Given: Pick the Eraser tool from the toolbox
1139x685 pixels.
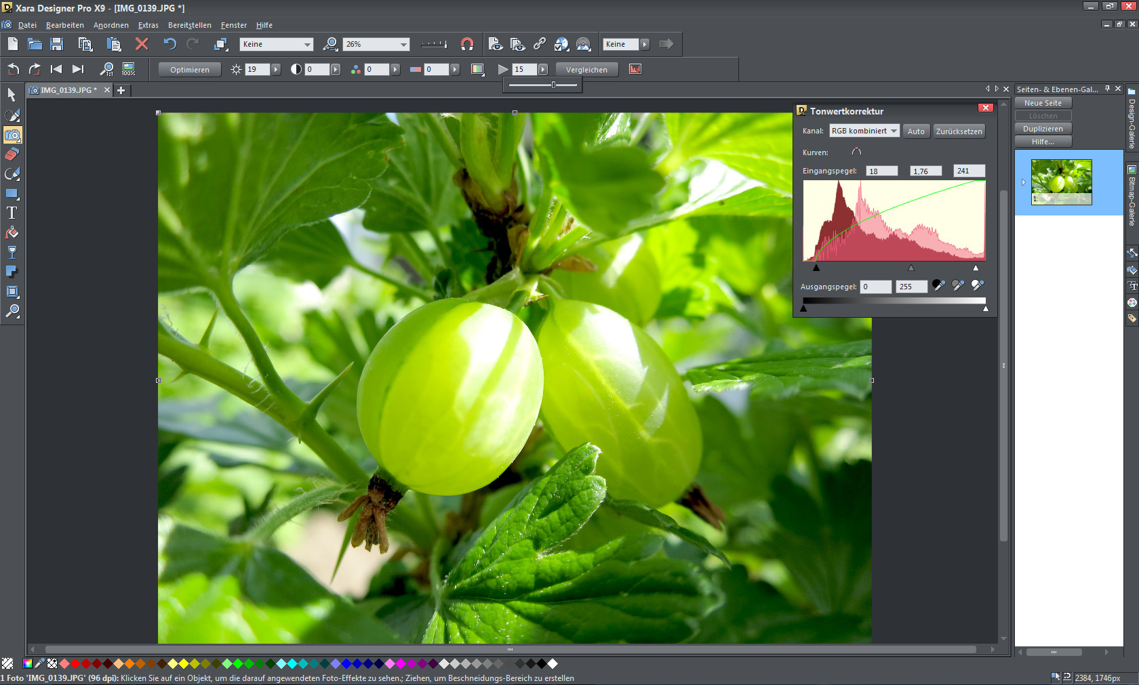Looking at the screenshot, I should pos(12,154).
